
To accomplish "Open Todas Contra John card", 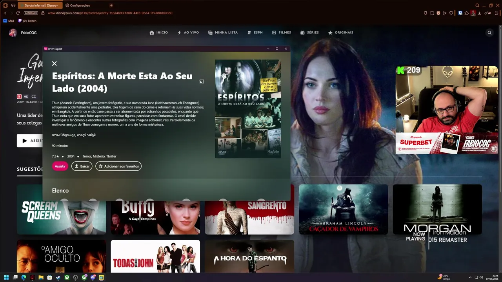I will point(155,256).
